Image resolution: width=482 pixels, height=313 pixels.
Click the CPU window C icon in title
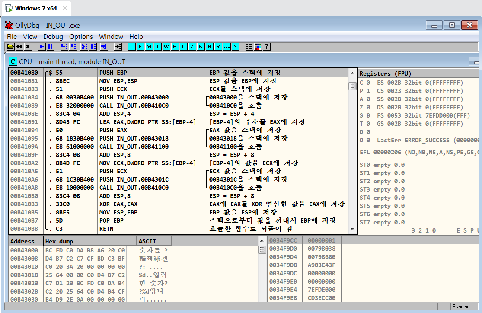pyautogui.click(x=13, y=61)
